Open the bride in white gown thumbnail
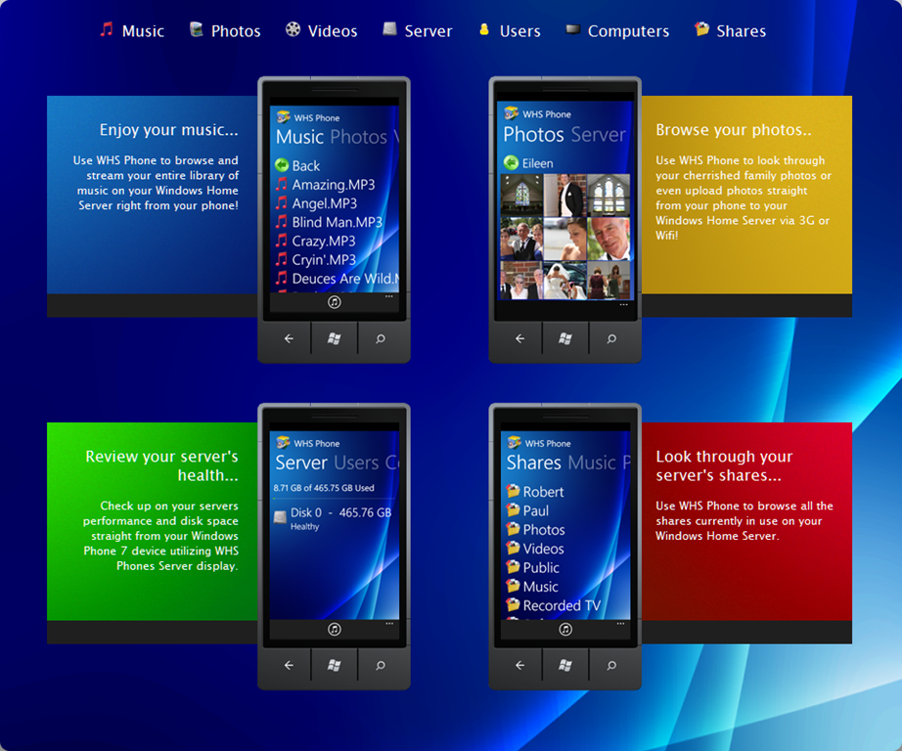 564,281
